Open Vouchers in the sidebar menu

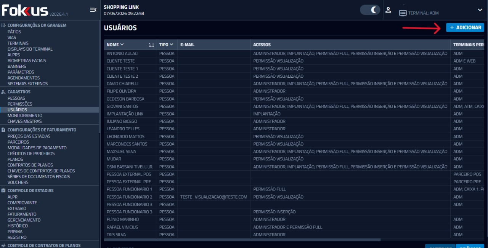pos(18,182)
